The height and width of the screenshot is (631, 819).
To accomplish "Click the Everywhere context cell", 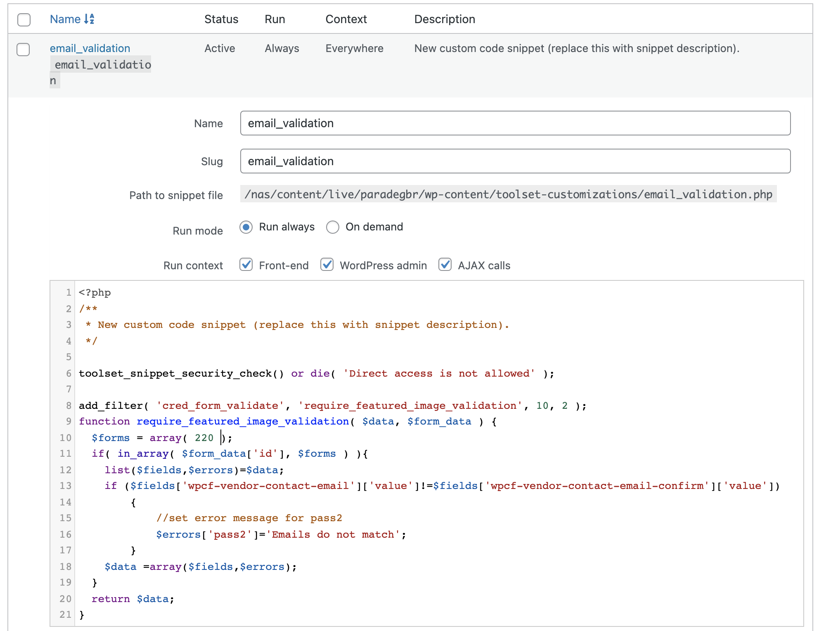I will click(x=354, y=48).
